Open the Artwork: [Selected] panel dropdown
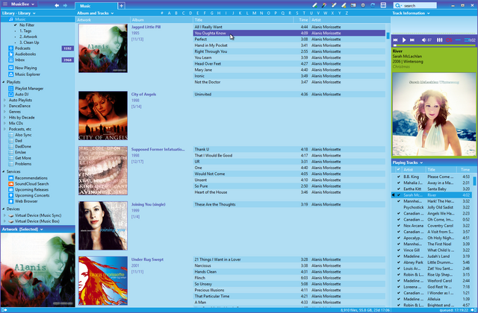478x313 pixels. click(22, 229)
